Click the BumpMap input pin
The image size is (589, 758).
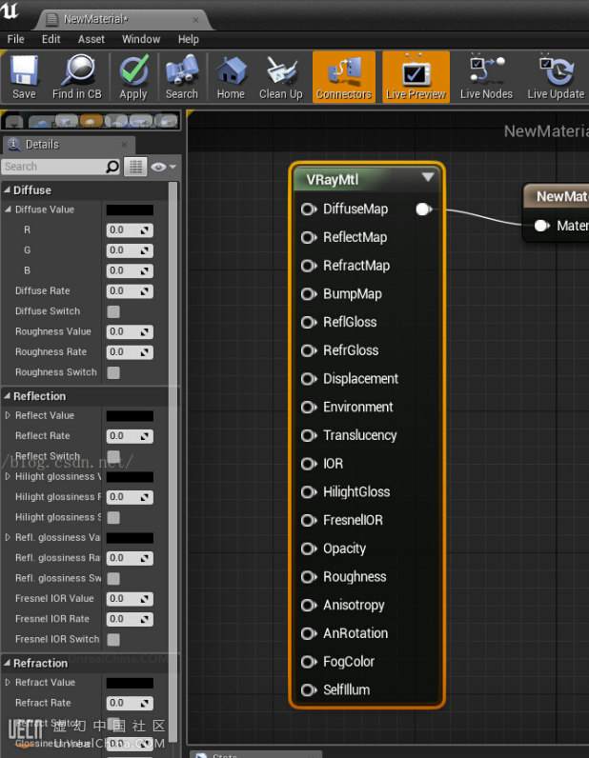[308, 294]
